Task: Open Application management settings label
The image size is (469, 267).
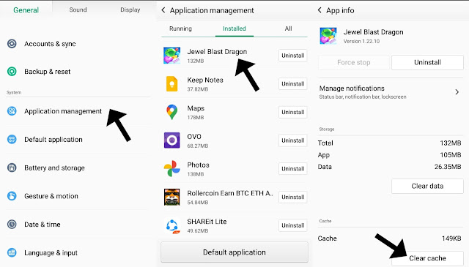Action: click(63, 111)
